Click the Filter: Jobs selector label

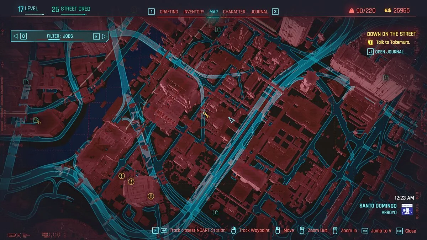[x=60, y=36]
